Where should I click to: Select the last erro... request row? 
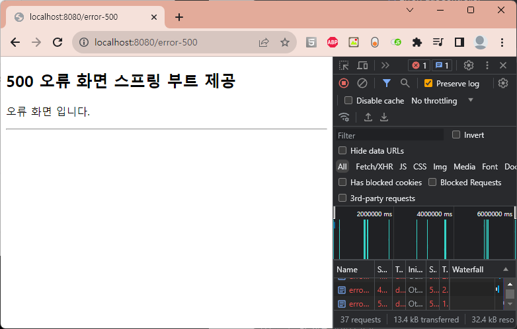pos(418,304)
